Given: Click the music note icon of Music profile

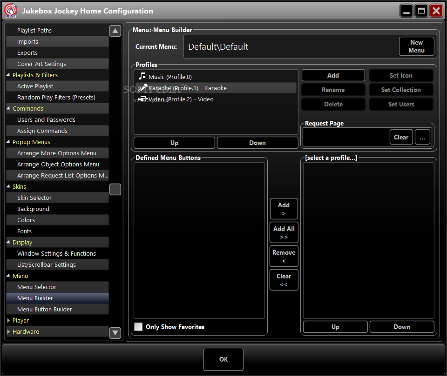Looking at the screenshot, I should pyautogui.click(x=142, y=76).
